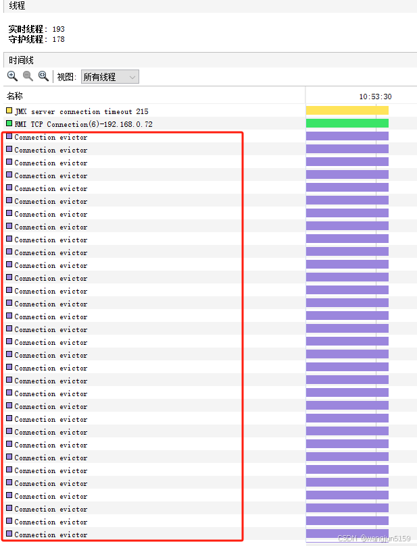Viewport: 417px width, 546px height.
Task: Click the yellow timeline bar of JMX thread
Action: point(347,111)
